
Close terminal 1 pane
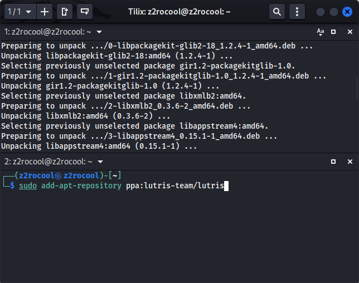tap(350, 32)
